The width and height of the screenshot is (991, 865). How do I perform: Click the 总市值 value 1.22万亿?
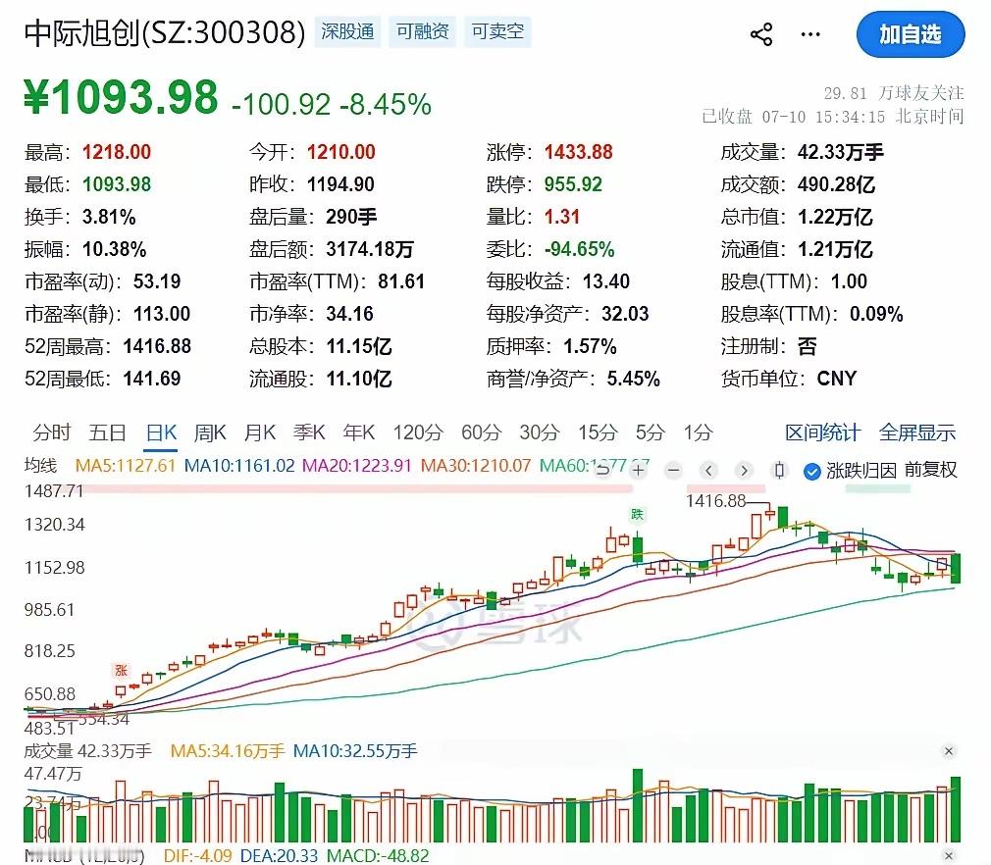point(835,217)
